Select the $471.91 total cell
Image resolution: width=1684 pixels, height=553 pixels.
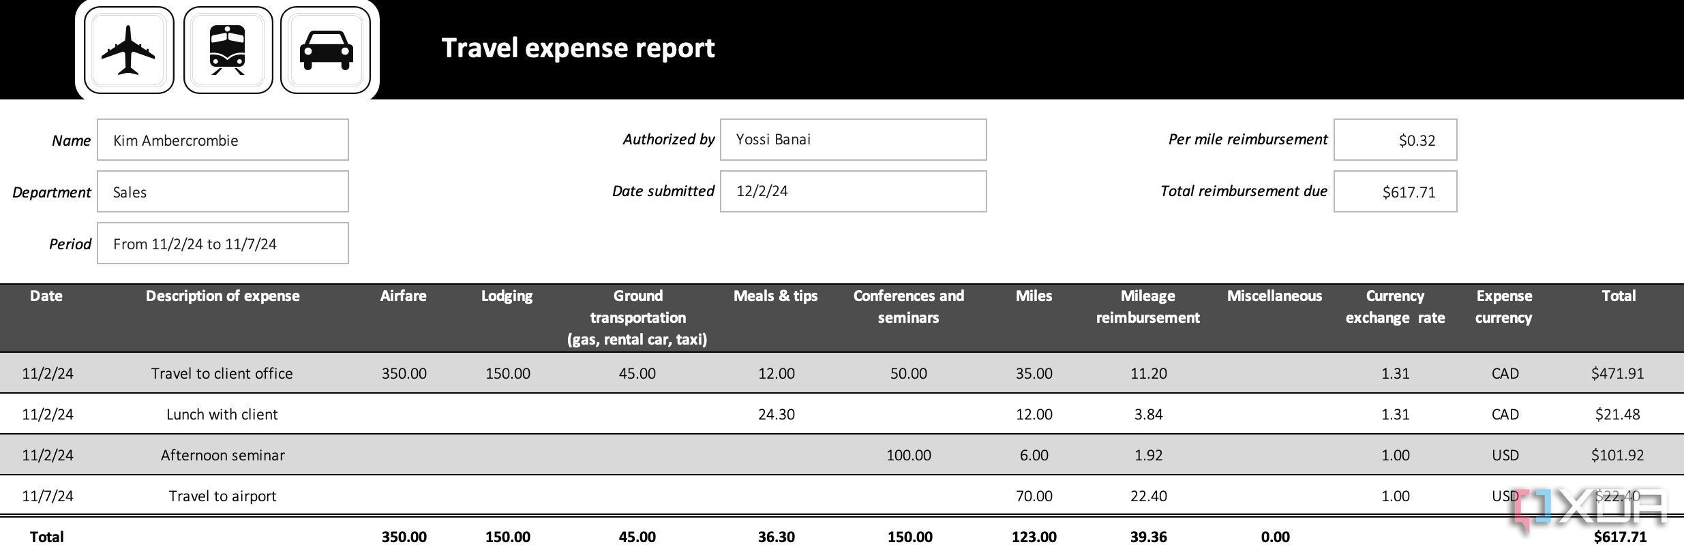point(1618,373)
